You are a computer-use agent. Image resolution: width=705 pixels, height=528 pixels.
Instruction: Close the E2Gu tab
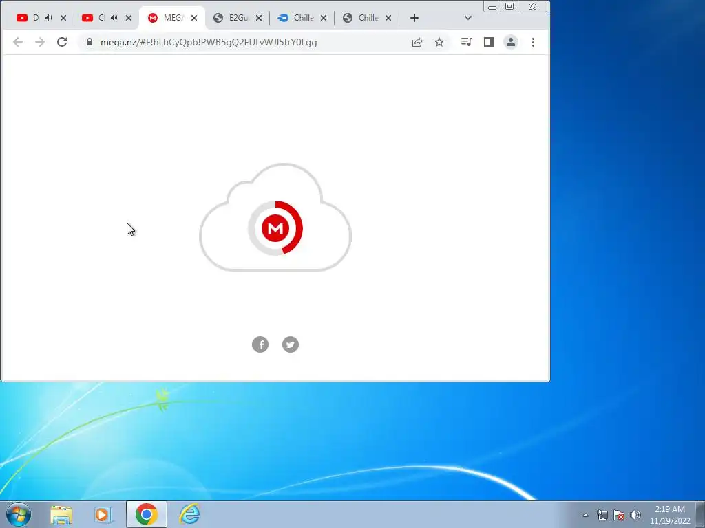coord(259,18)
